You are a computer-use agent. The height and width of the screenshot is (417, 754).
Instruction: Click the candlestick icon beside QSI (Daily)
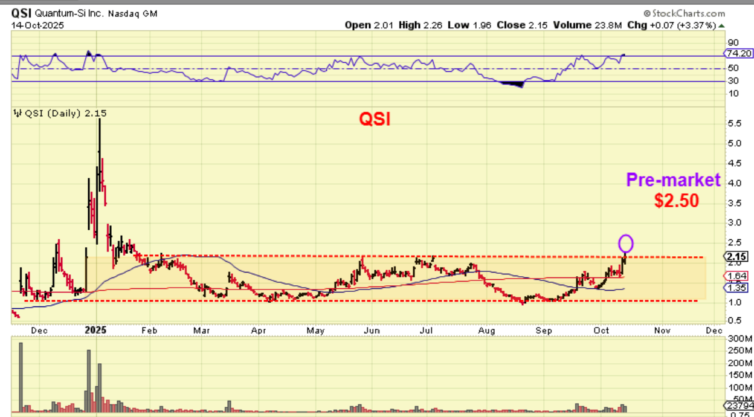(x=18, y=113)
